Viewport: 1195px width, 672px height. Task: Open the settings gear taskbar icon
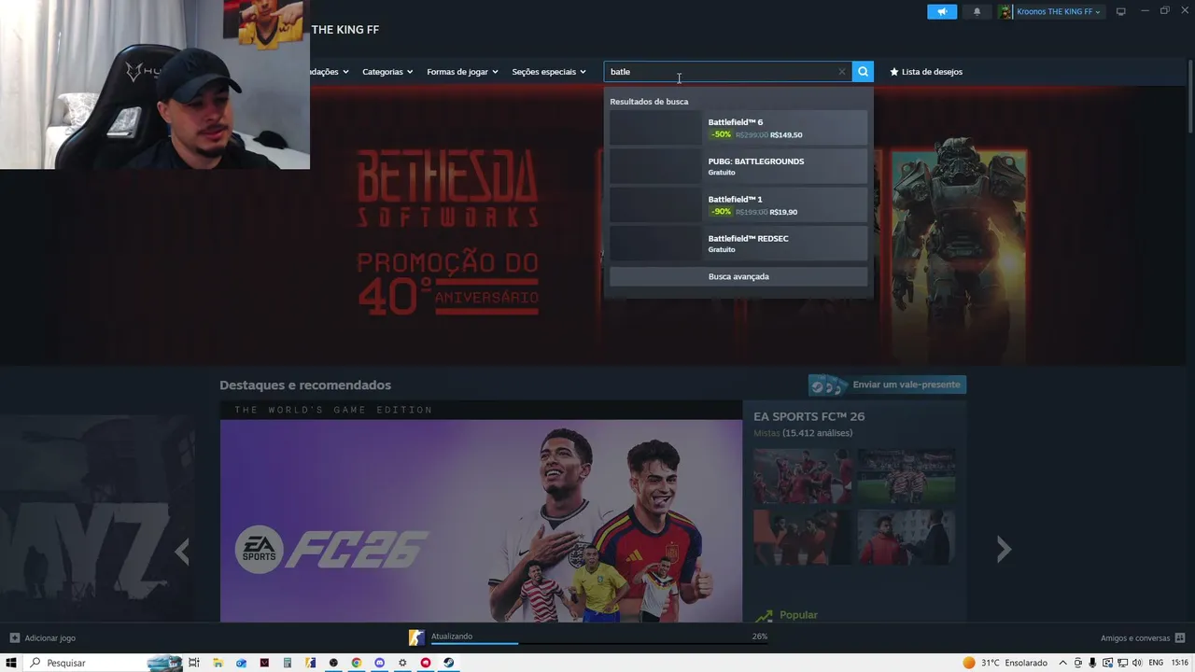tap(402, 663)
